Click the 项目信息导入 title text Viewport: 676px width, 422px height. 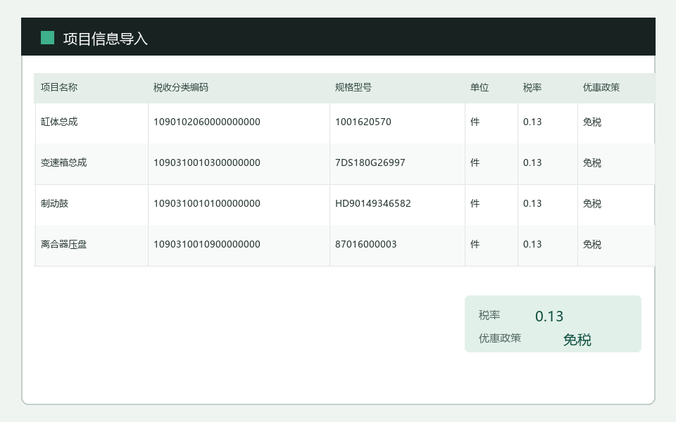pos(105,39)
